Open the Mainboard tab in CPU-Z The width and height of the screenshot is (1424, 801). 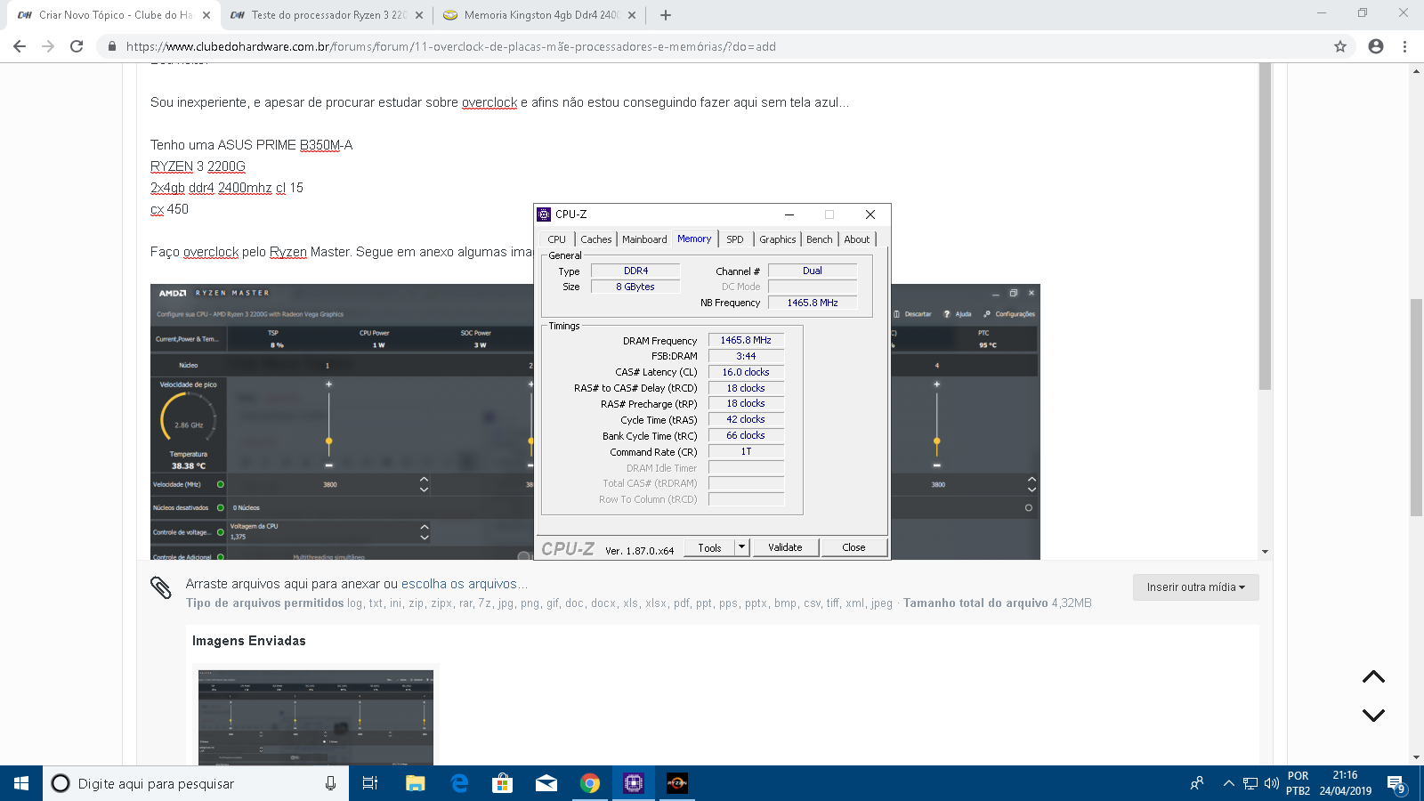pyautogui.click(x=644, y=239)
